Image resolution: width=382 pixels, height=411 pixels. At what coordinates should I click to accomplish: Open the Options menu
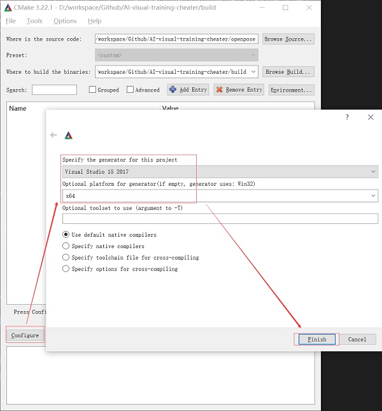pos(65,21)
